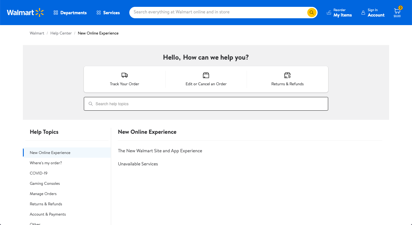Image resolution: width=412 pixels, height=225 pixels.
Task: Click the Track Your Order label
Action: 124,84
